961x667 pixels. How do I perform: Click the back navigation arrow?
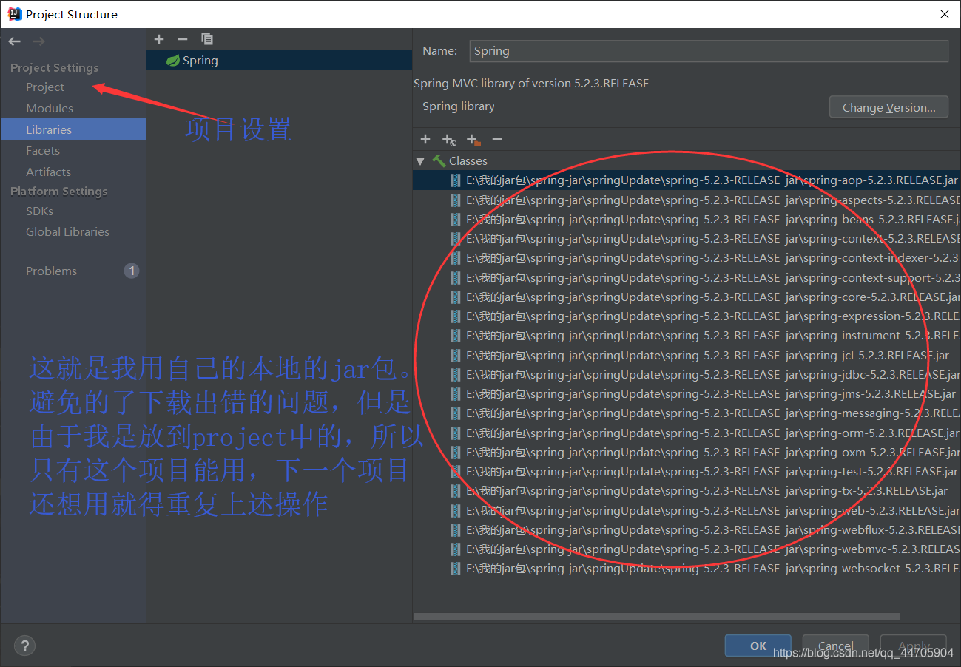[x=15, y=41]
